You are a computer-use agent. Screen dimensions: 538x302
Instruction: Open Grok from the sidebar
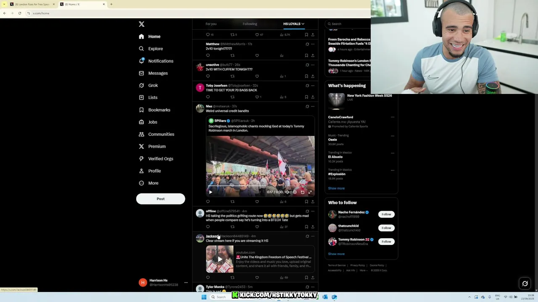click(x=148, y=85)
